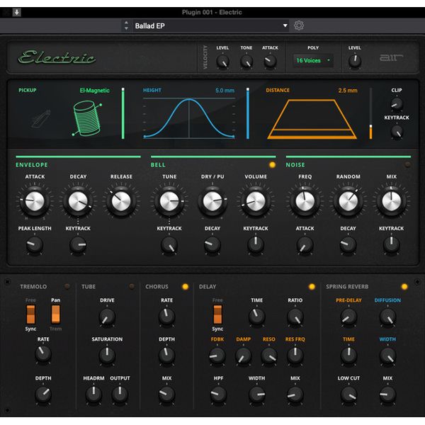Click the AIR logo
The width and height of the screenshot is (425, 425).
pos(391,57)
